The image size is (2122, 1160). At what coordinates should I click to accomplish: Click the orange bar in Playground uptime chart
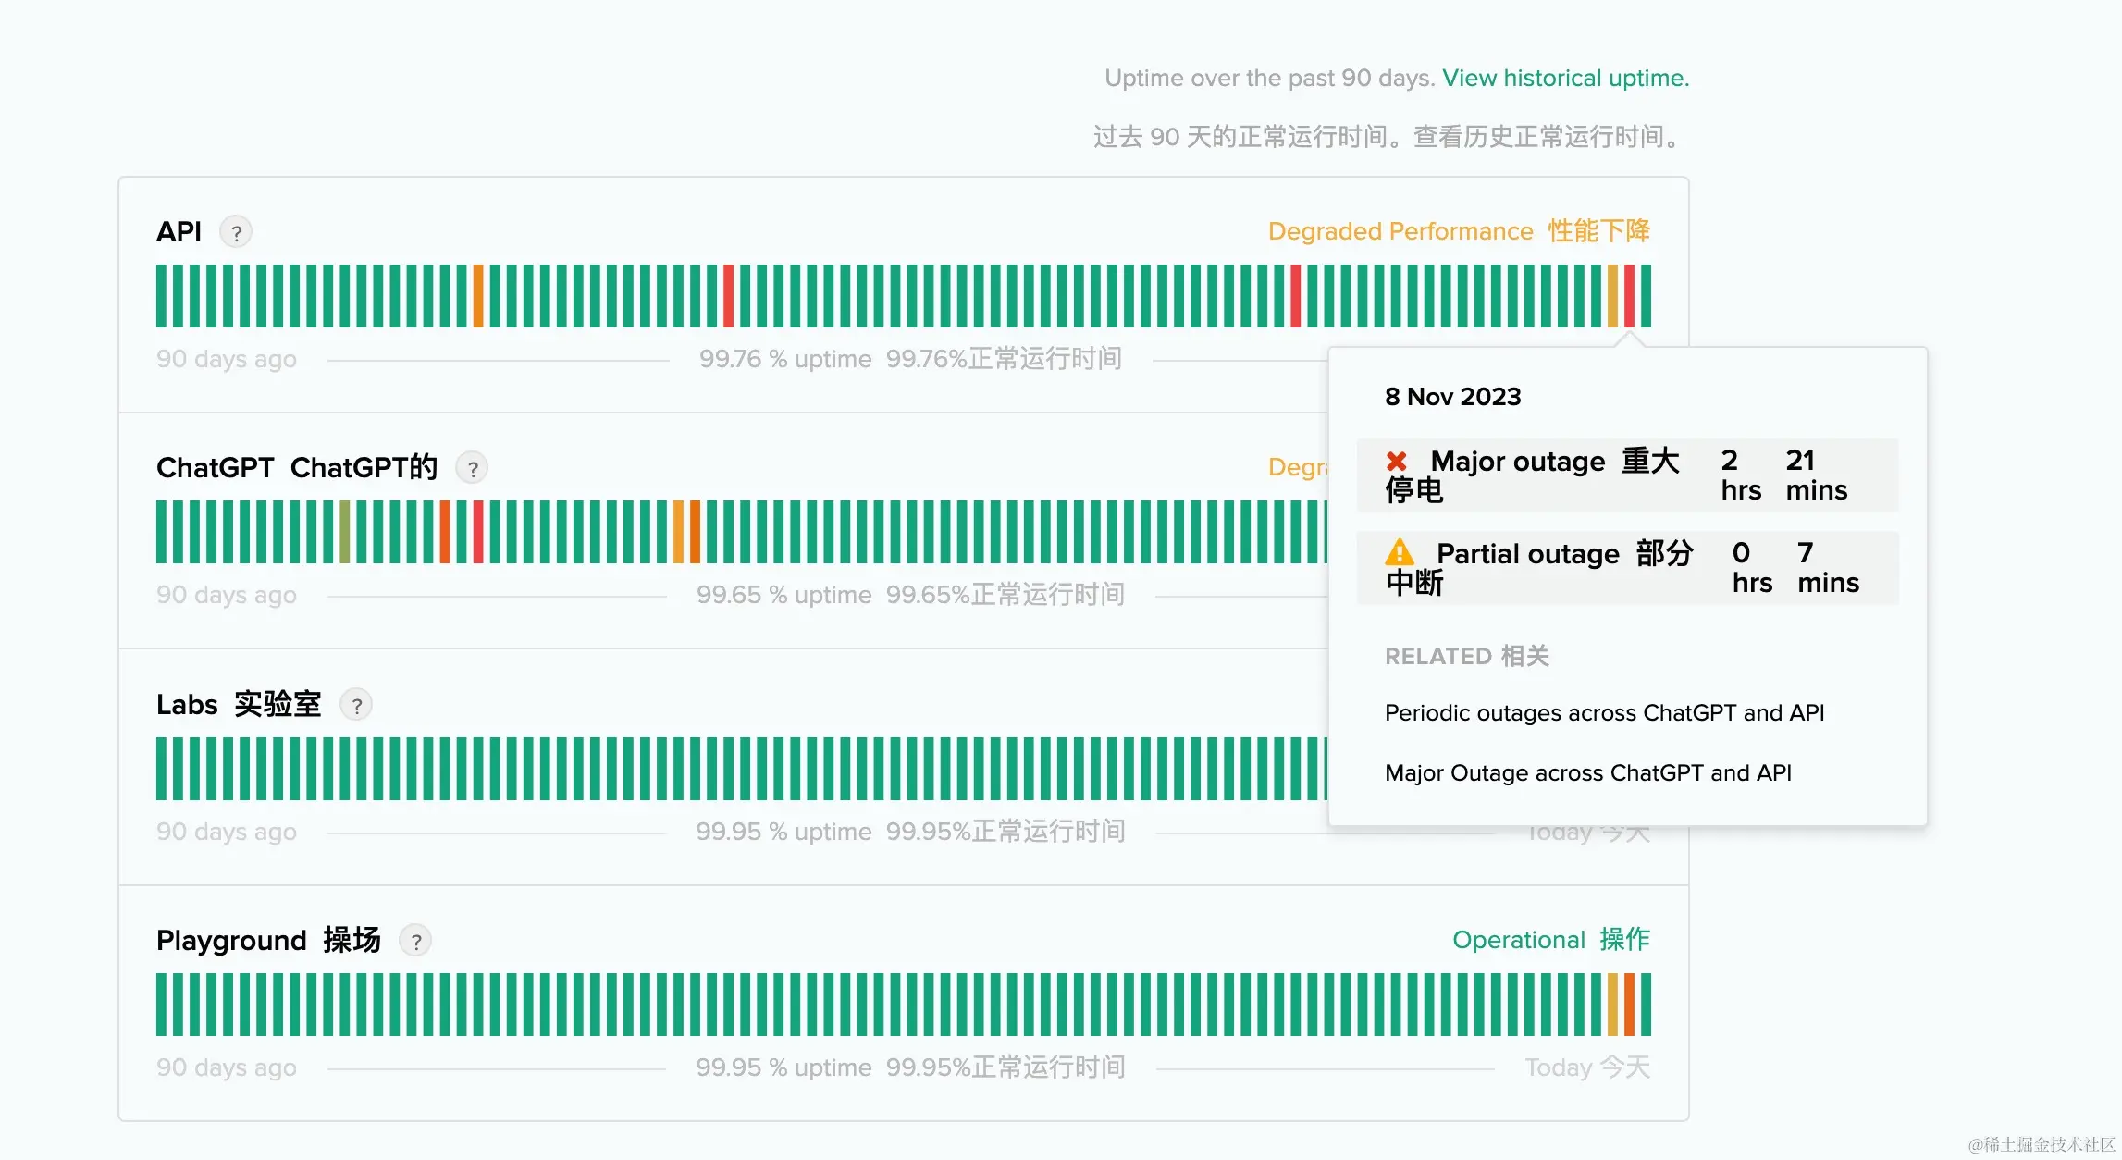(x=1629, y=1005)
